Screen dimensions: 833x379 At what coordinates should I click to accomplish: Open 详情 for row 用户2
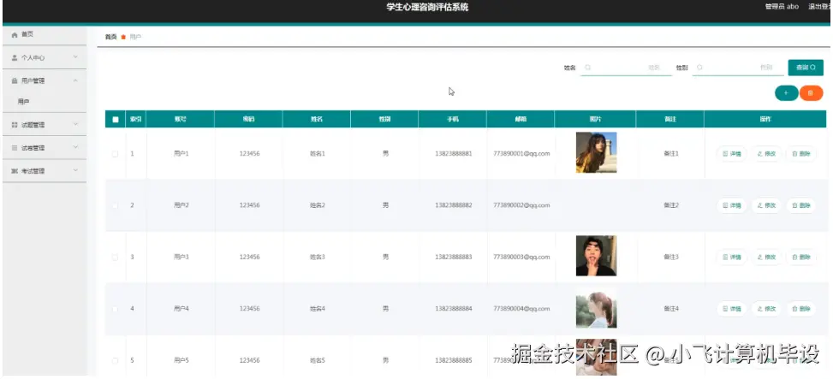coord(731,205)
